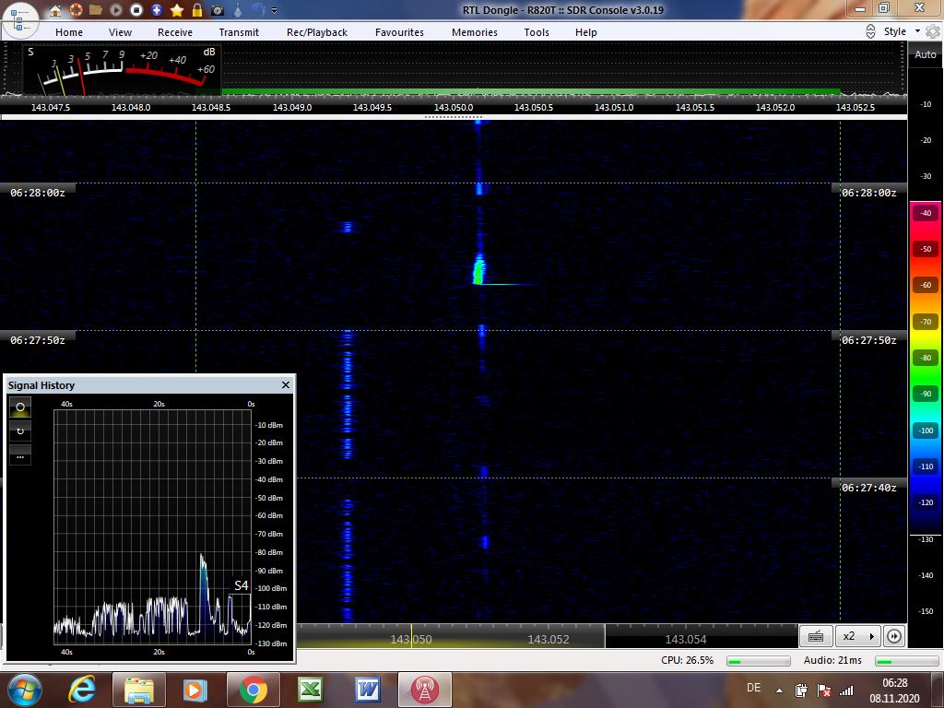
Task: Click the 143.050.0 frequency scale label
Action: click(454, 107)
